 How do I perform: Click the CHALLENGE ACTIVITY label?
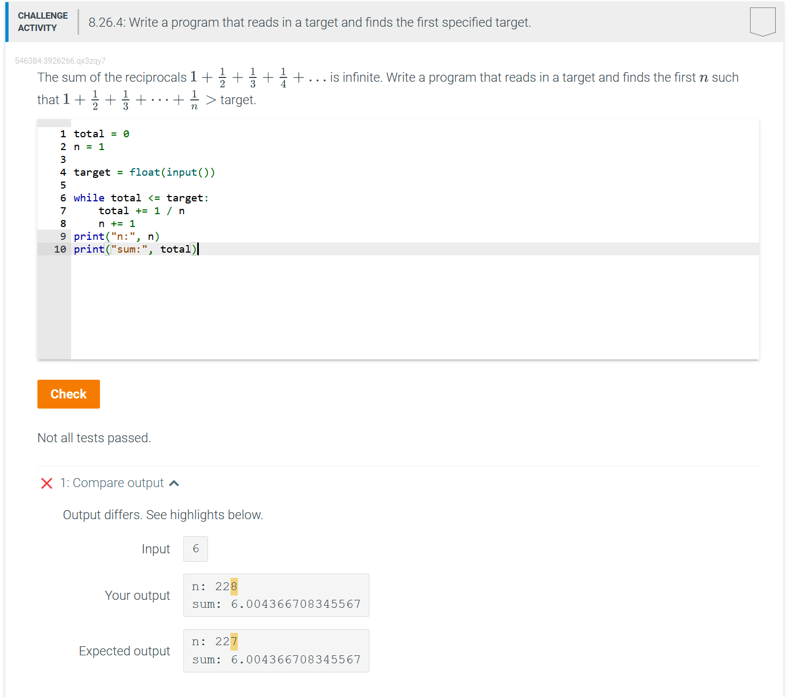tap(42, 22)
